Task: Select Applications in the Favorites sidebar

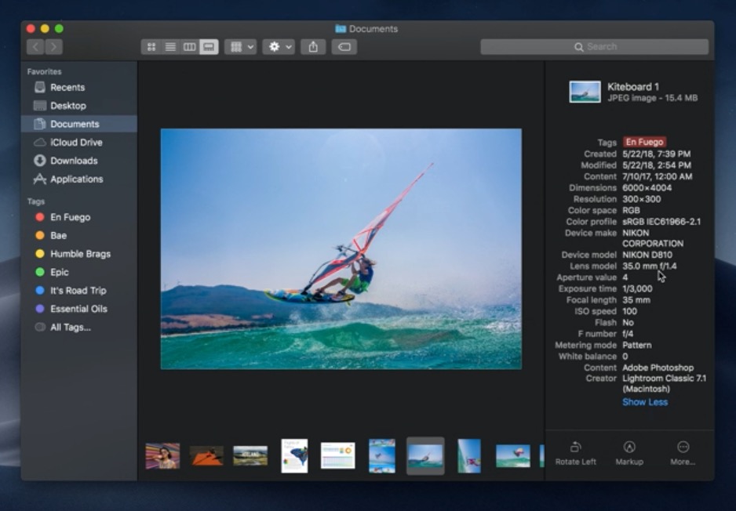Action: pos(76,179)
